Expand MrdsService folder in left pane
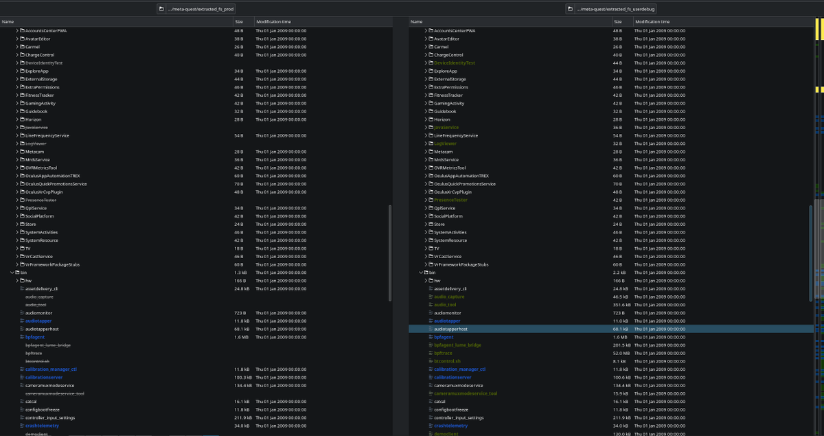This screenshot has width=824, height=436. [x=17, y=160]
